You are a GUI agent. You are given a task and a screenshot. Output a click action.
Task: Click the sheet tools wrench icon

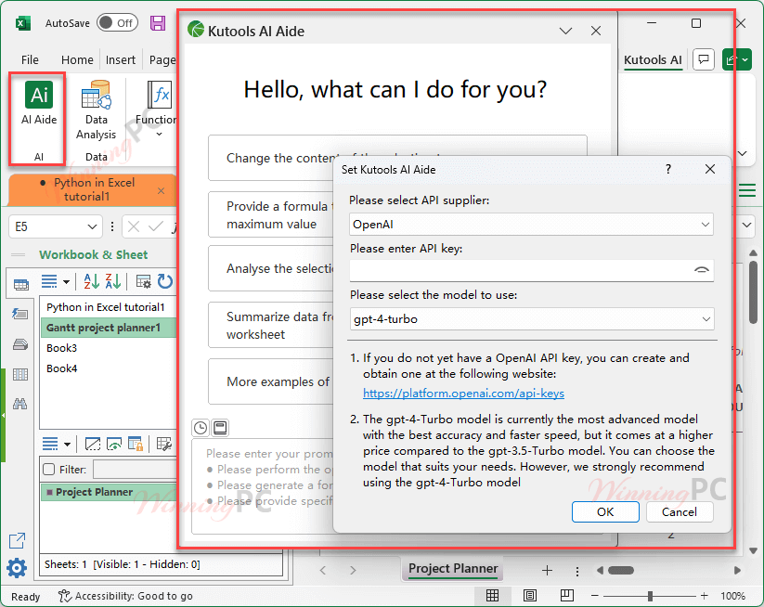164,444
